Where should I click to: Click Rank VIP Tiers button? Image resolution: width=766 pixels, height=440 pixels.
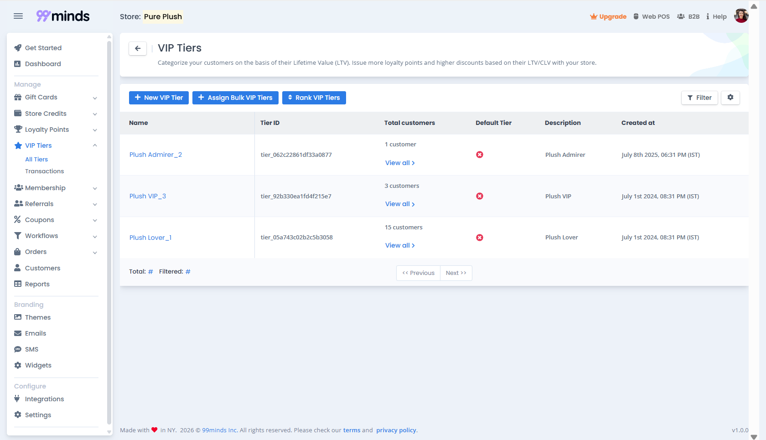(x=314, y=98)
